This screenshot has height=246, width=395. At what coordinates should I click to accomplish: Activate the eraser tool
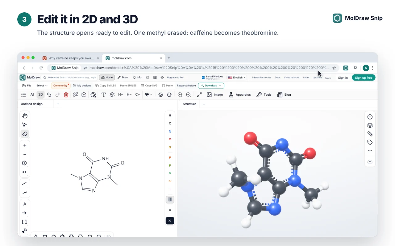coord(25,134)
